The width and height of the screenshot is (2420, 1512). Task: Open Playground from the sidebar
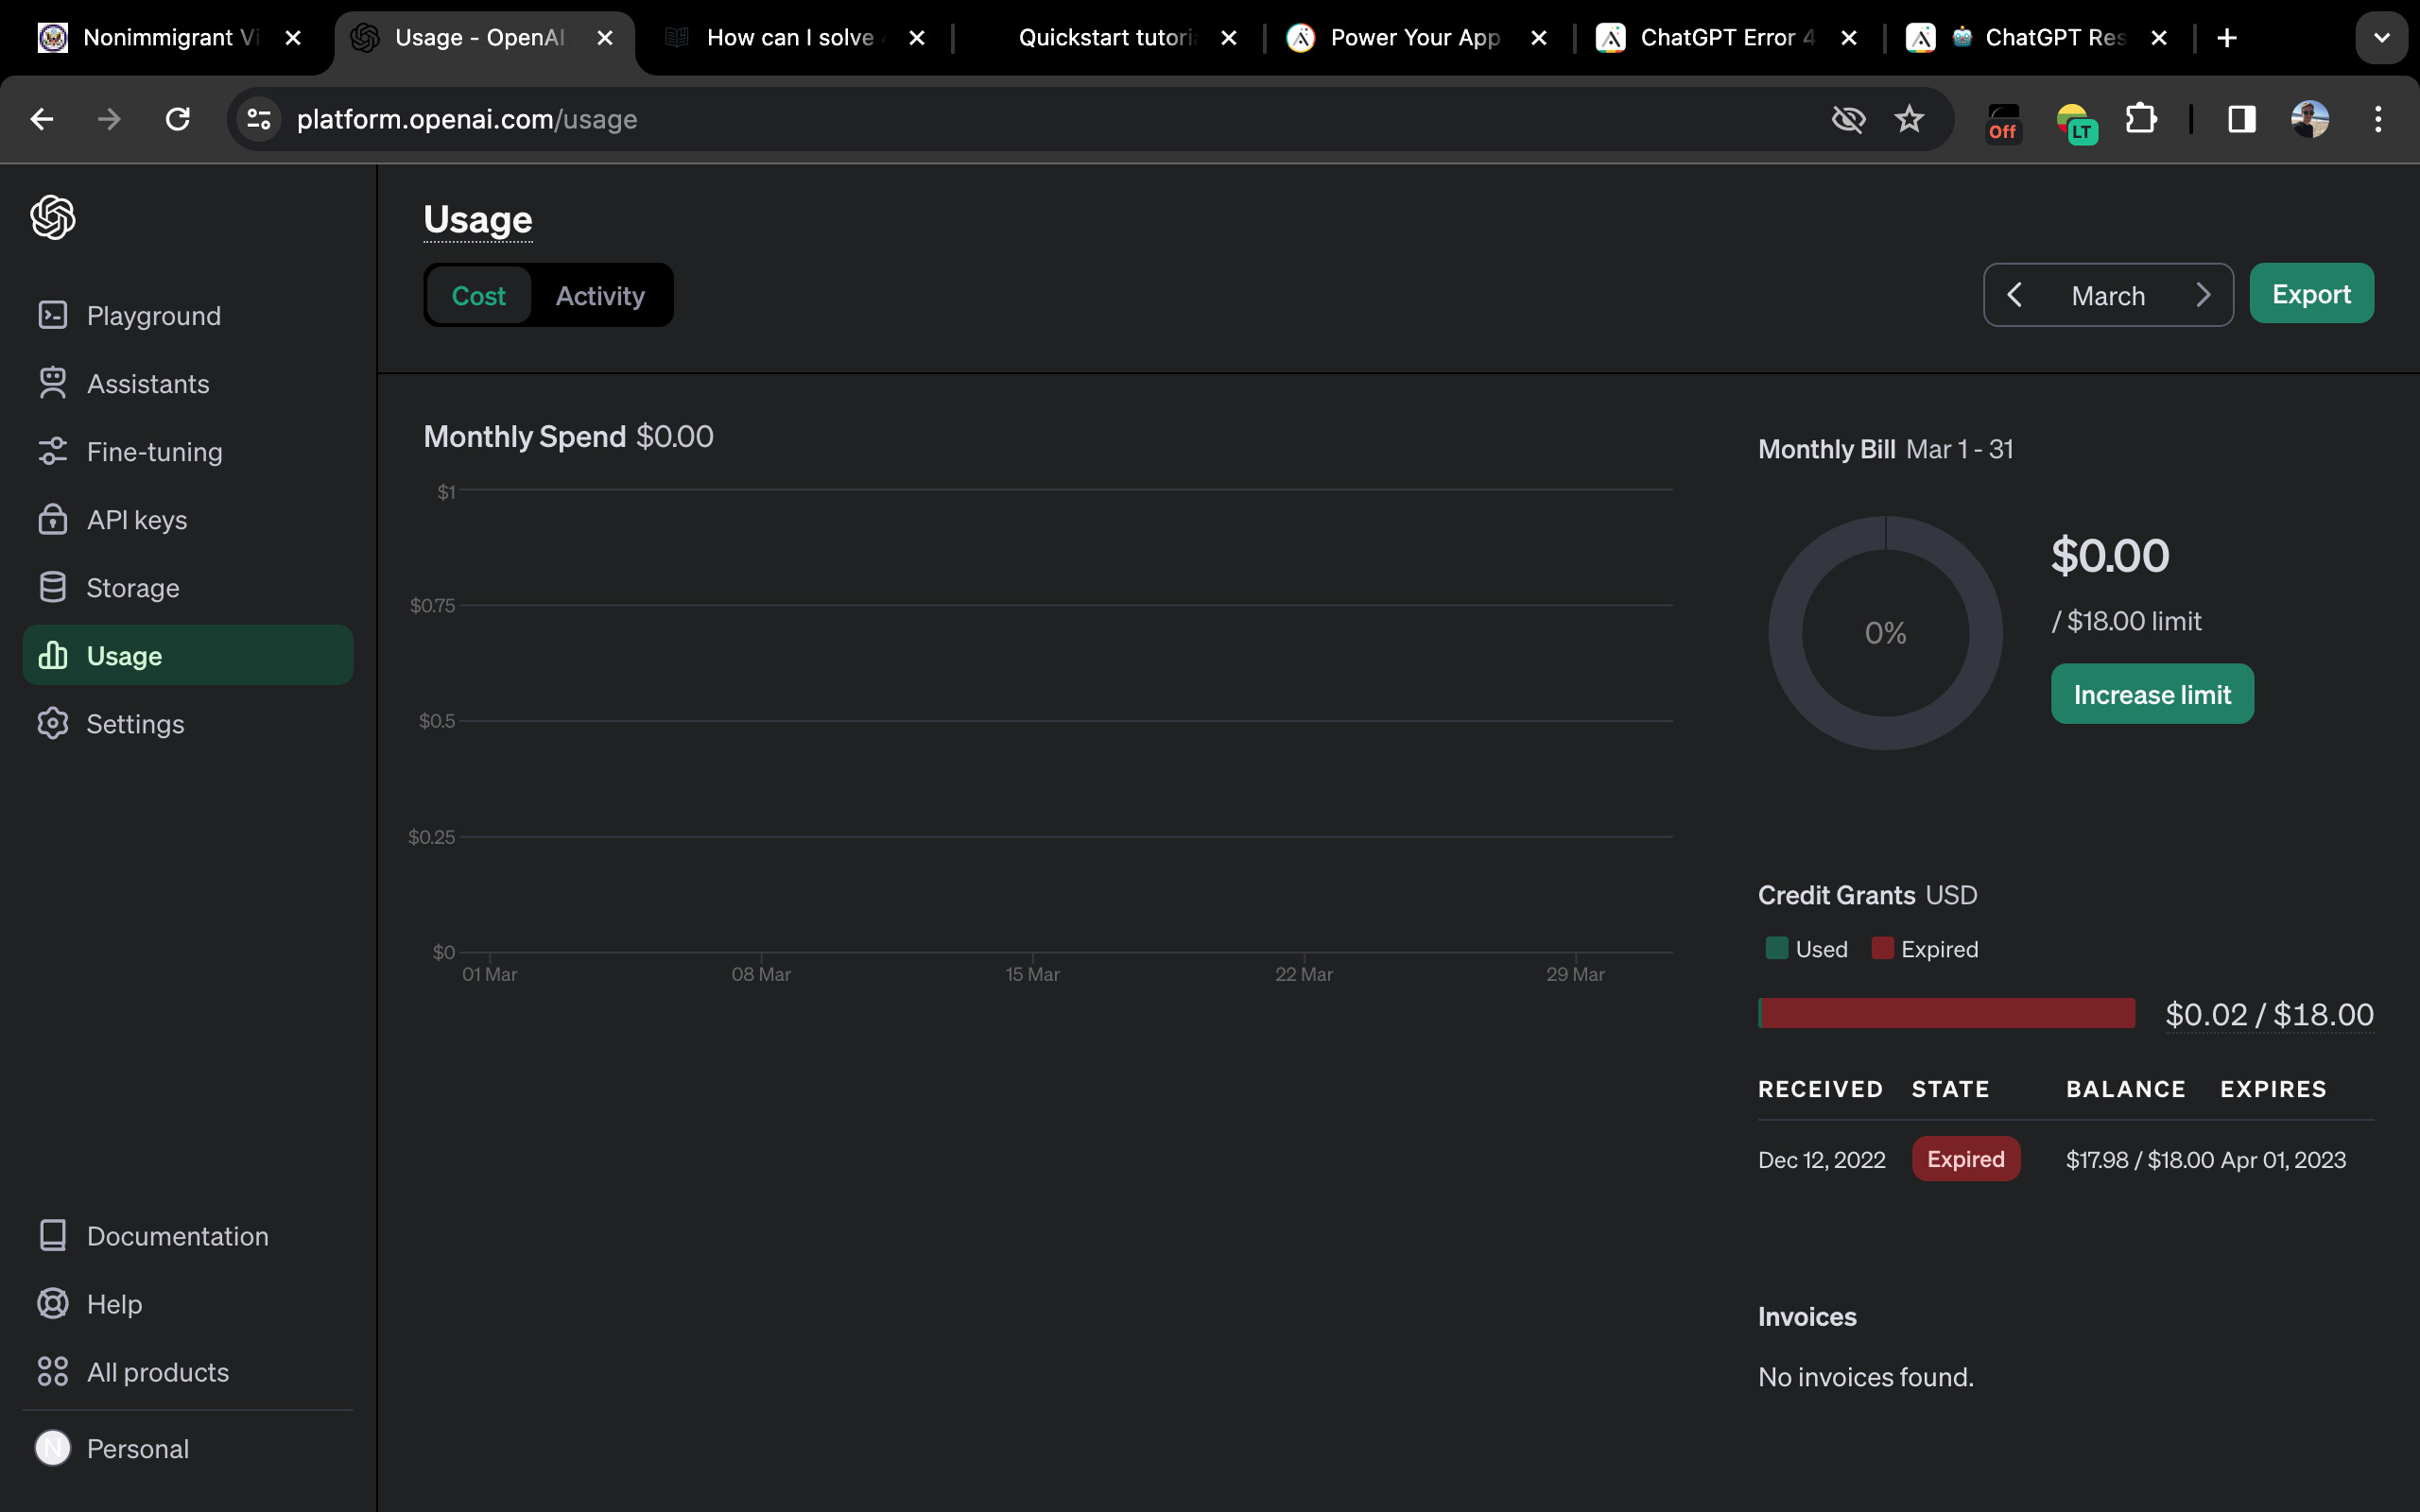[x=153, y=316]
